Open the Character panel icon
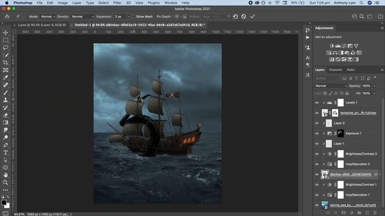The height and width of the screenshot is (216, 385). [x=307, y=58]
